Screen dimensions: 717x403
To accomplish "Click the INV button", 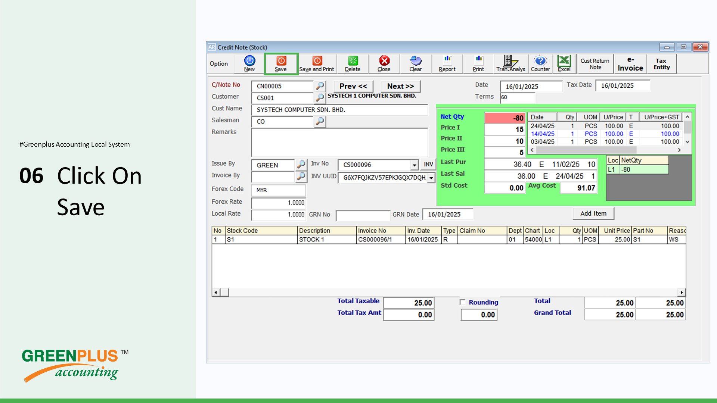I will pos(428,165).
